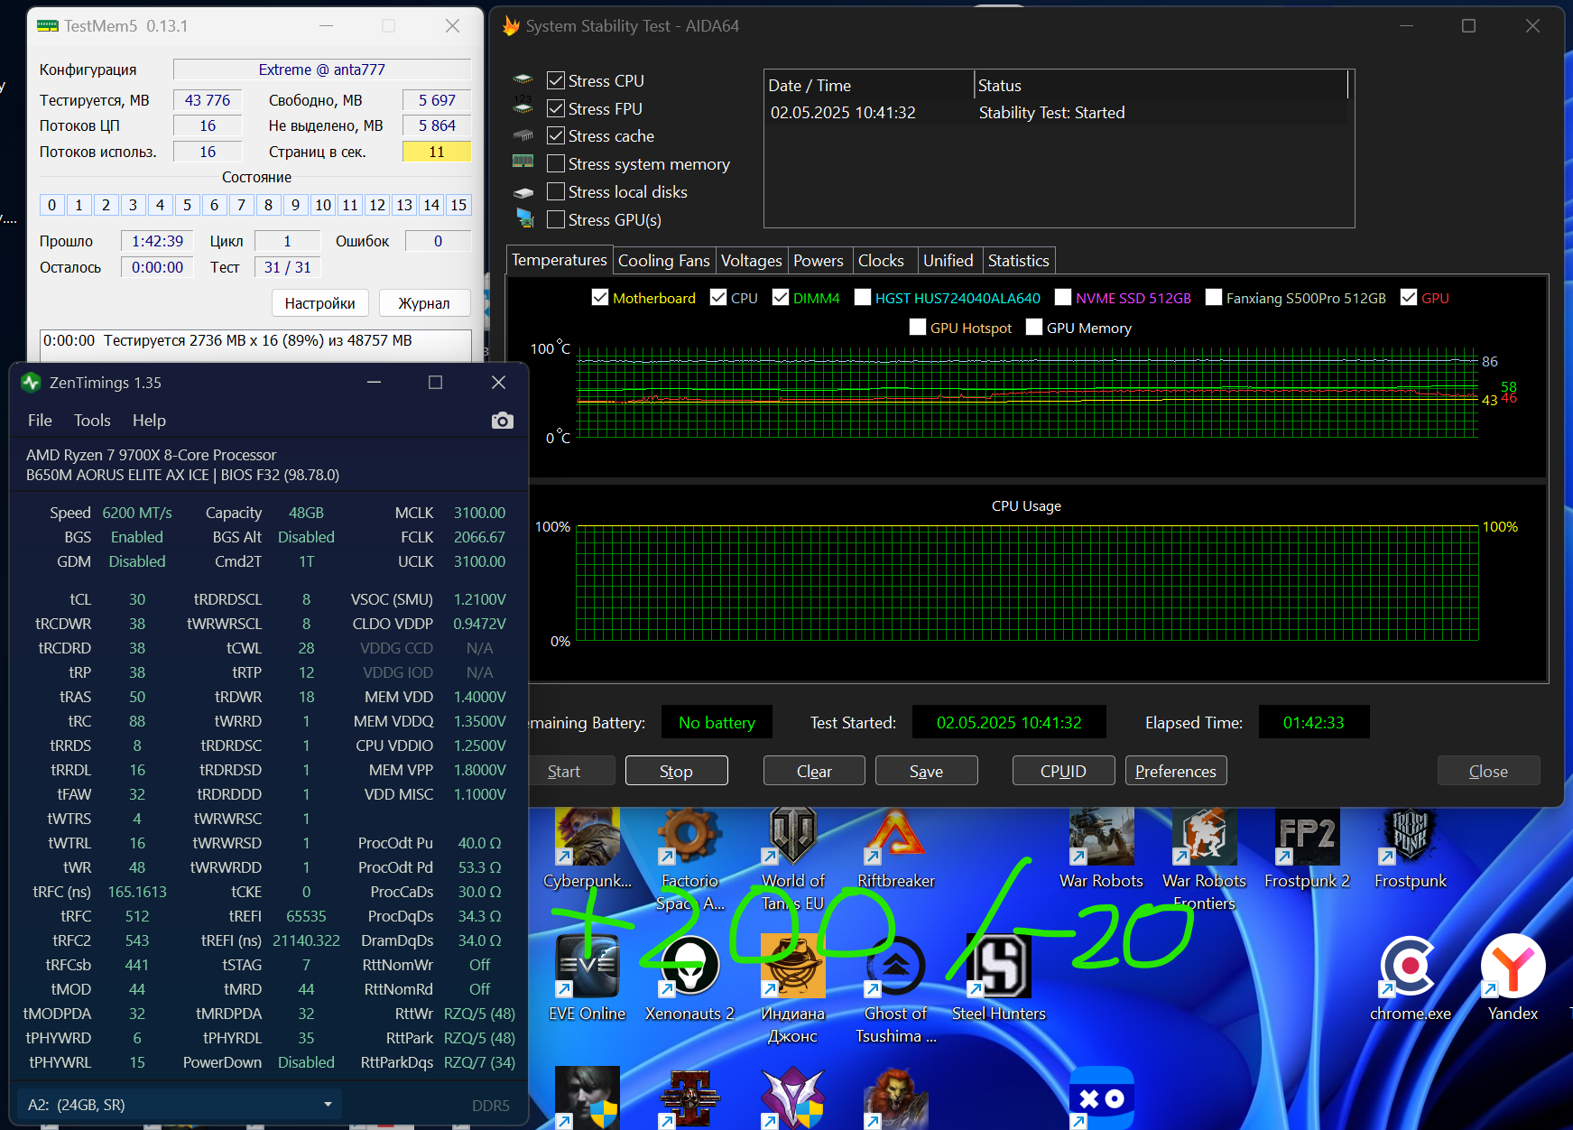1573x1130 pixels.
Task: Select the Индиана Джонс desktop icon
Action: tap(793, 990)
